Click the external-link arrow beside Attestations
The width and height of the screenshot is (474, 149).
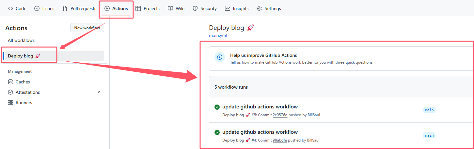tap(99, 92)
